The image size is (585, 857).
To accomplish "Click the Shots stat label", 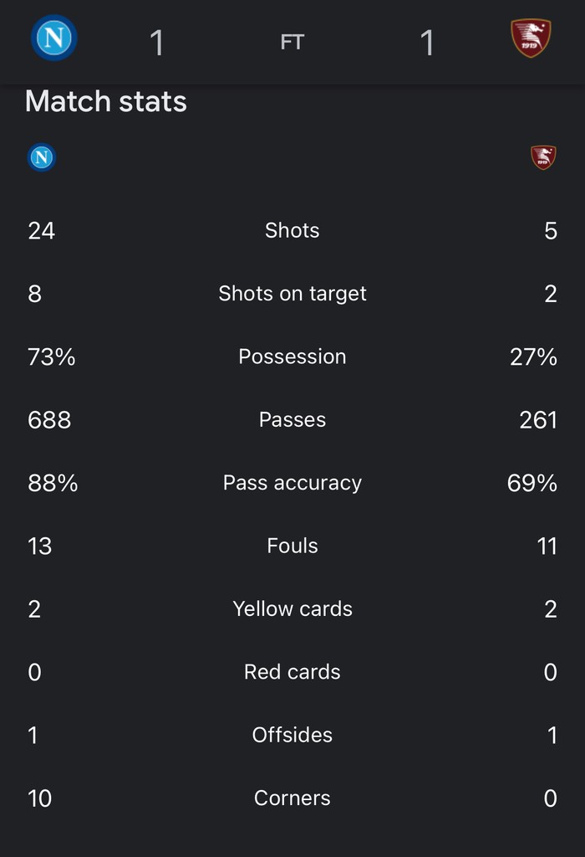I will pyautogui.click(x=292, y=230).
